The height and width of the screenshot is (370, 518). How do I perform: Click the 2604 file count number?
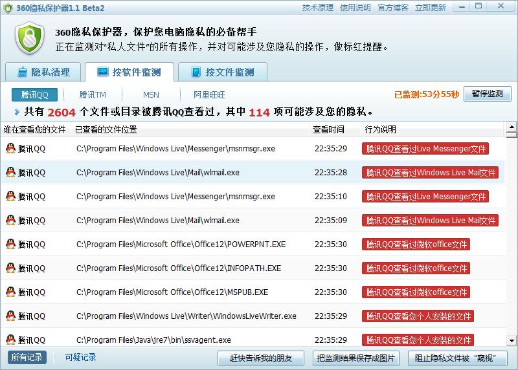point(62,112)
